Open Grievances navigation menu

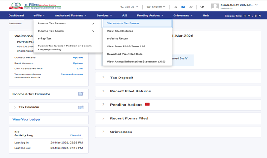coord(183,15)
